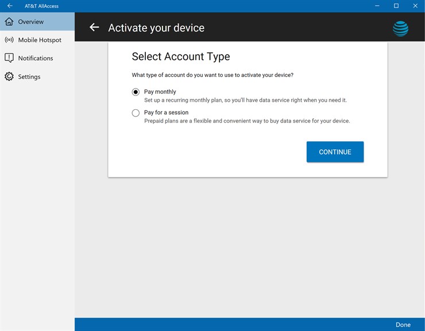Click the 'Set up a recurring monthly plan' description
Screen dimensions: 425x331
point(245,100)
